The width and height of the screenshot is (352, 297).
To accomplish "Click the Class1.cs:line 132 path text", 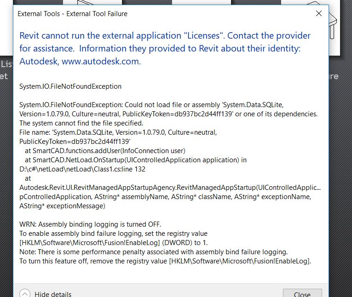I will click(82, 169).
